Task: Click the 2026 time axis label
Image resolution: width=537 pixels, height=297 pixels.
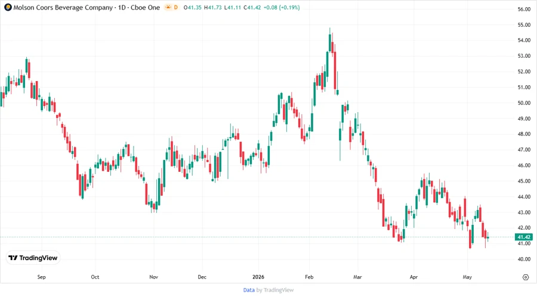Action: point(258,277)
